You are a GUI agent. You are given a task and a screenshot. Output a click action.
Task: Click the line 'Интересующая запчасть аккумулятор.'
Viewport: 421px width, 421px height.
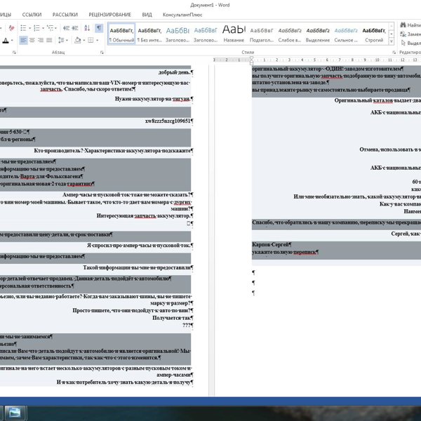pyautogui.click(x=145, y=215)
